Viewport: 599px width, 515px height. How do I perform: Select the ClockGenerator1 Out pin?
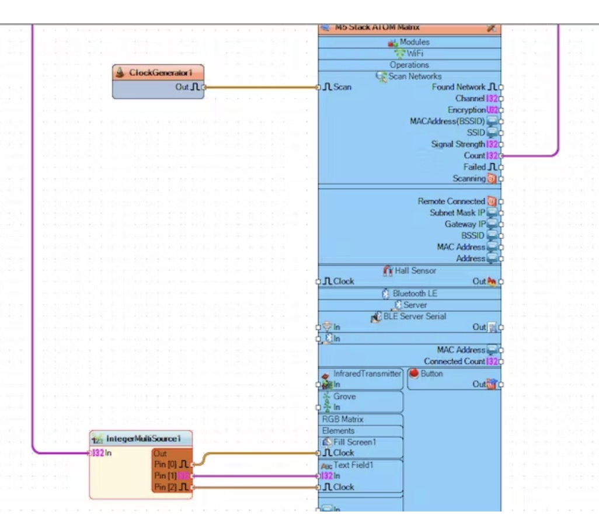point(204,88)
